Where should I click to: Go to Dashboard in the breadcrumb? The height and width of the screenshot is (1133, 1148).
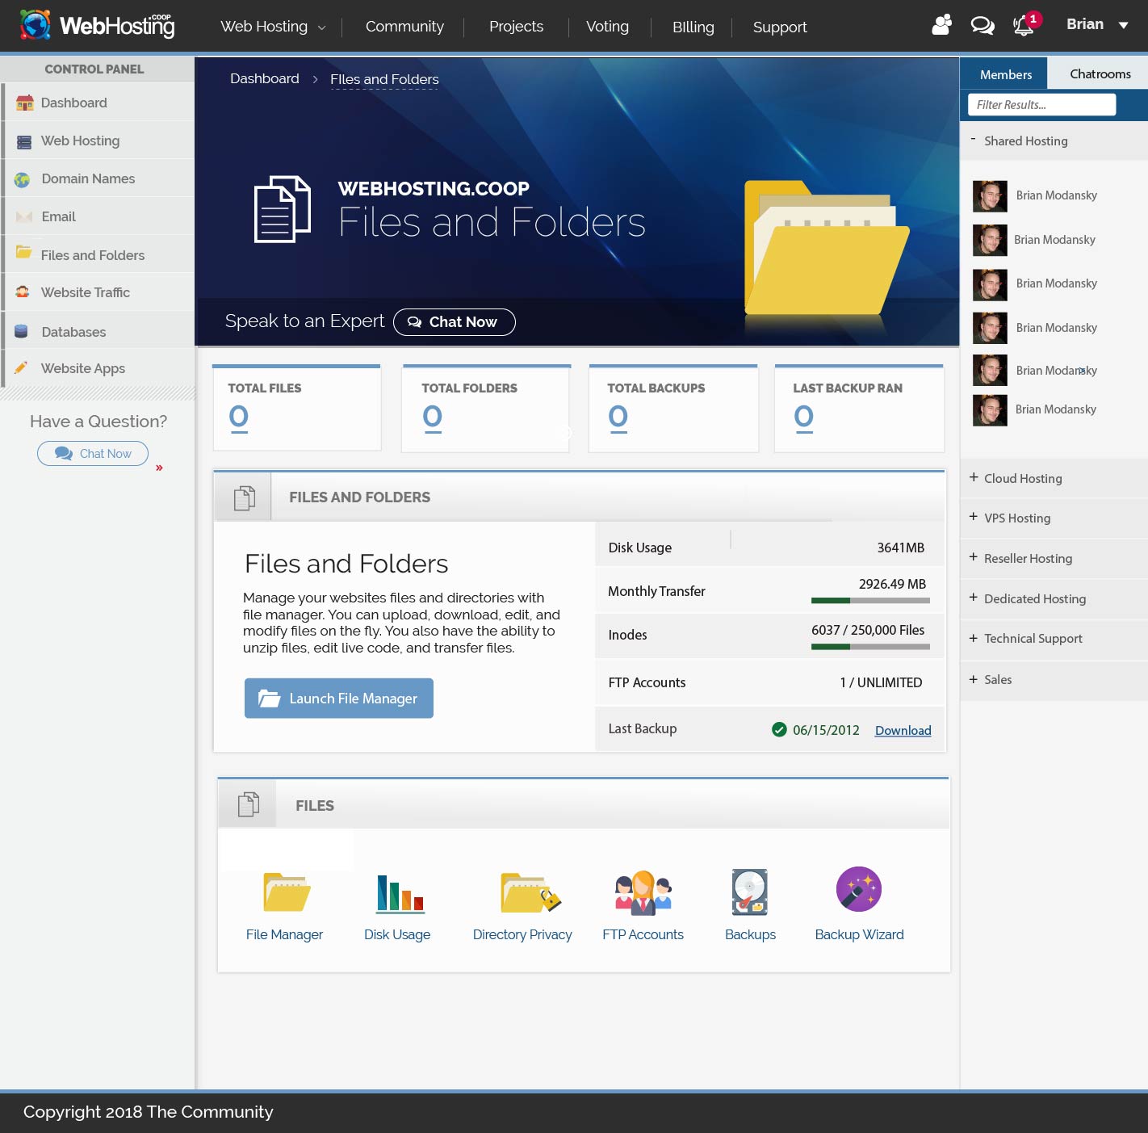tap(265, 78)
